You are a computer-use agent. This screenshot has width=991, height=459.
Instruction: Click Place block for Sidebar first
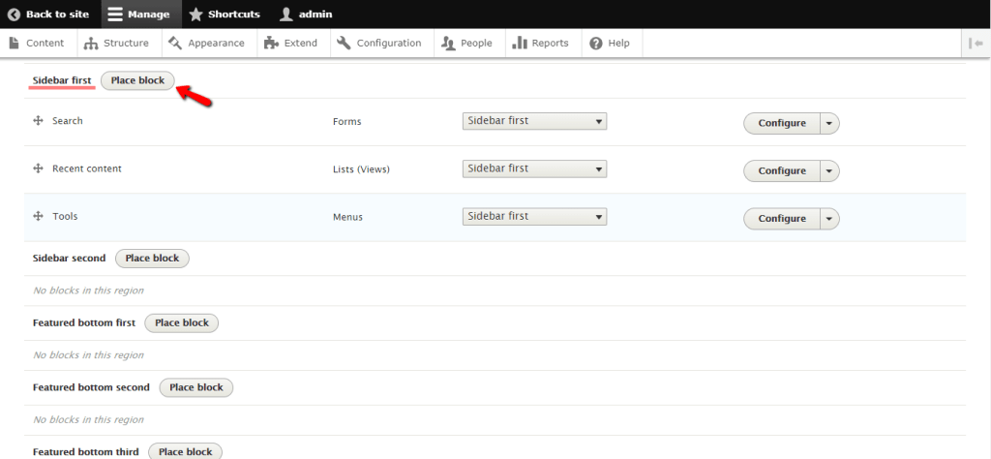137,80
